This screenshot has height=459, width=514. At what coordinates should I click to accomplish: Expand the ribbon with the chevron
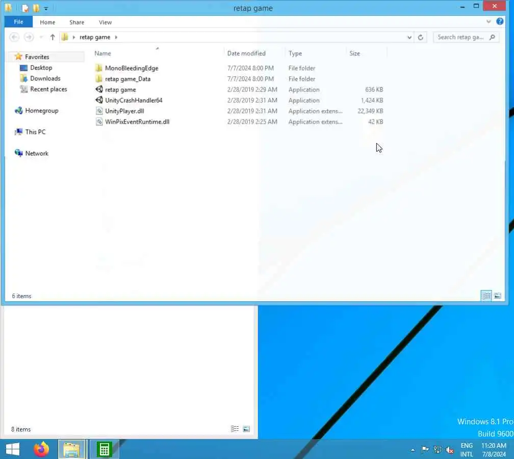(489, 21)
